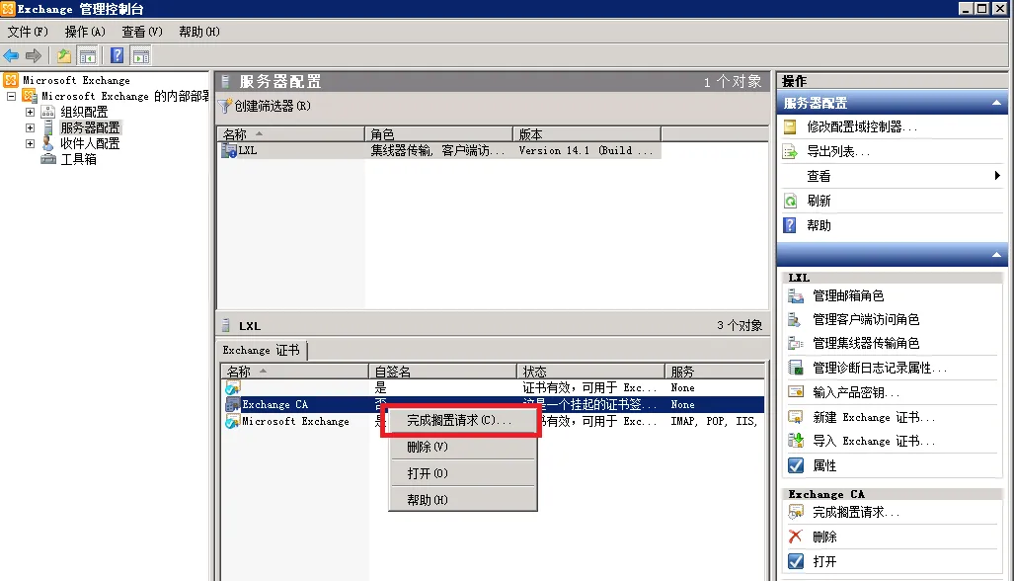Click the Exchange CA certificate row icon
The width and height of the screenshot is (1014, 581).
click(x=232, y=404)
